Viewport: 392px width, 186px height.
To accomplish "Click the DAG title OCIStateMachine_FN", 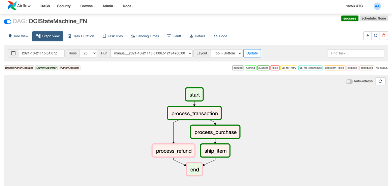I will click(58, 22).
